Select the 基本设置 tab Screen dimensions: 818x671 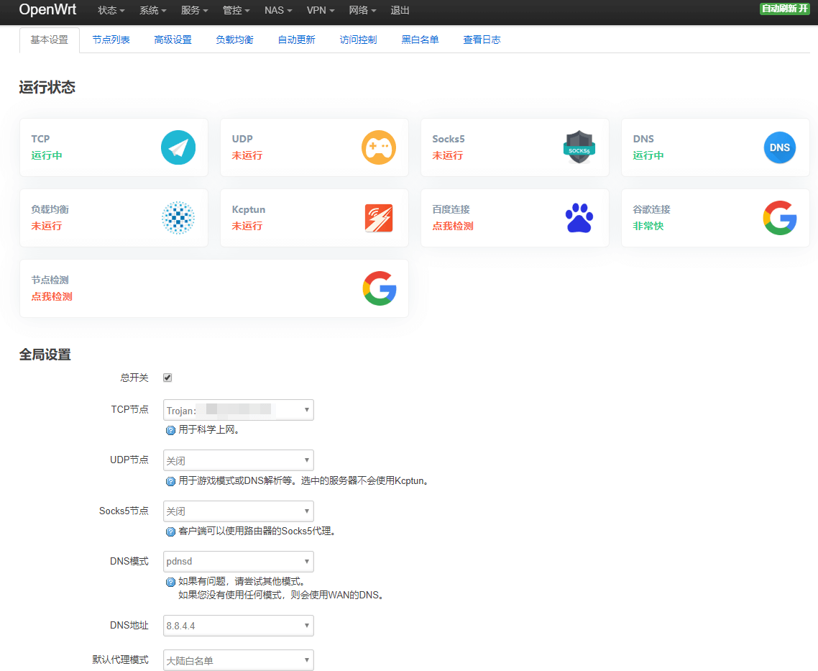pos(50,40)
